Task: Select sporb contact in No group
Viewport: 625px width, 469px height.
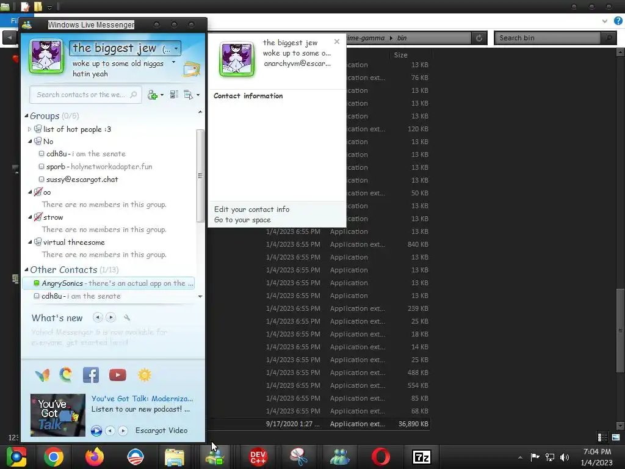Action: 96,167
